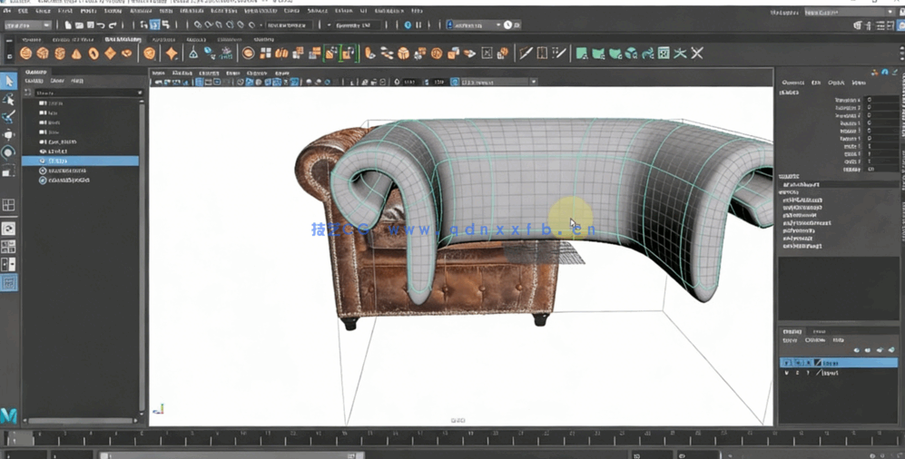
Task: Activate the Move tool in toolbox
Action: click(8, 135)
